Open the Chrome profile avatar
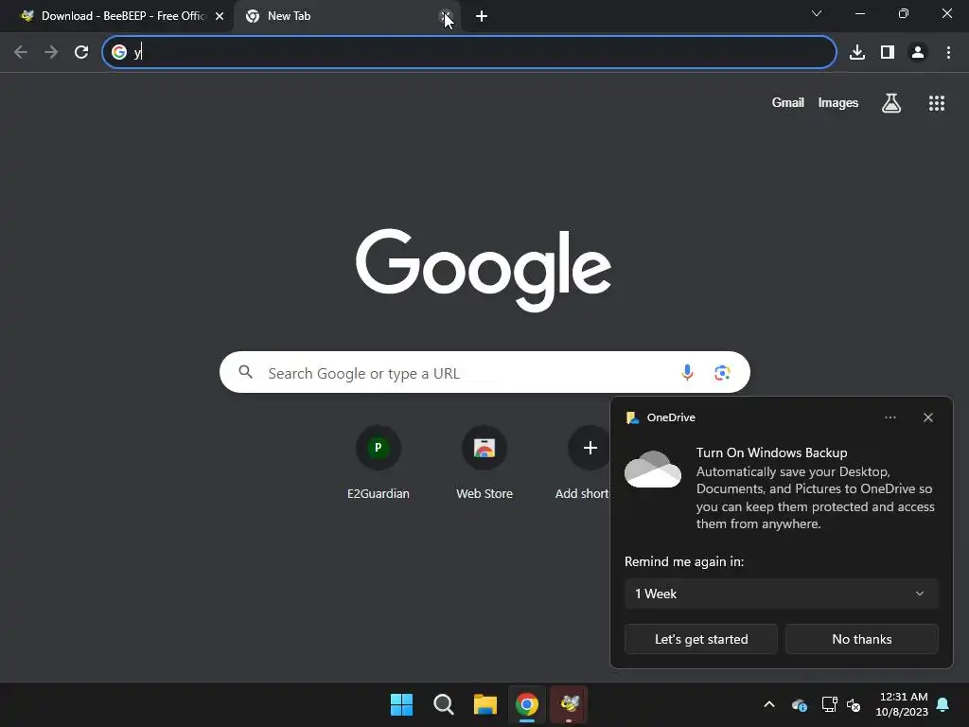The image size is (969, 727). pos(918,52)
